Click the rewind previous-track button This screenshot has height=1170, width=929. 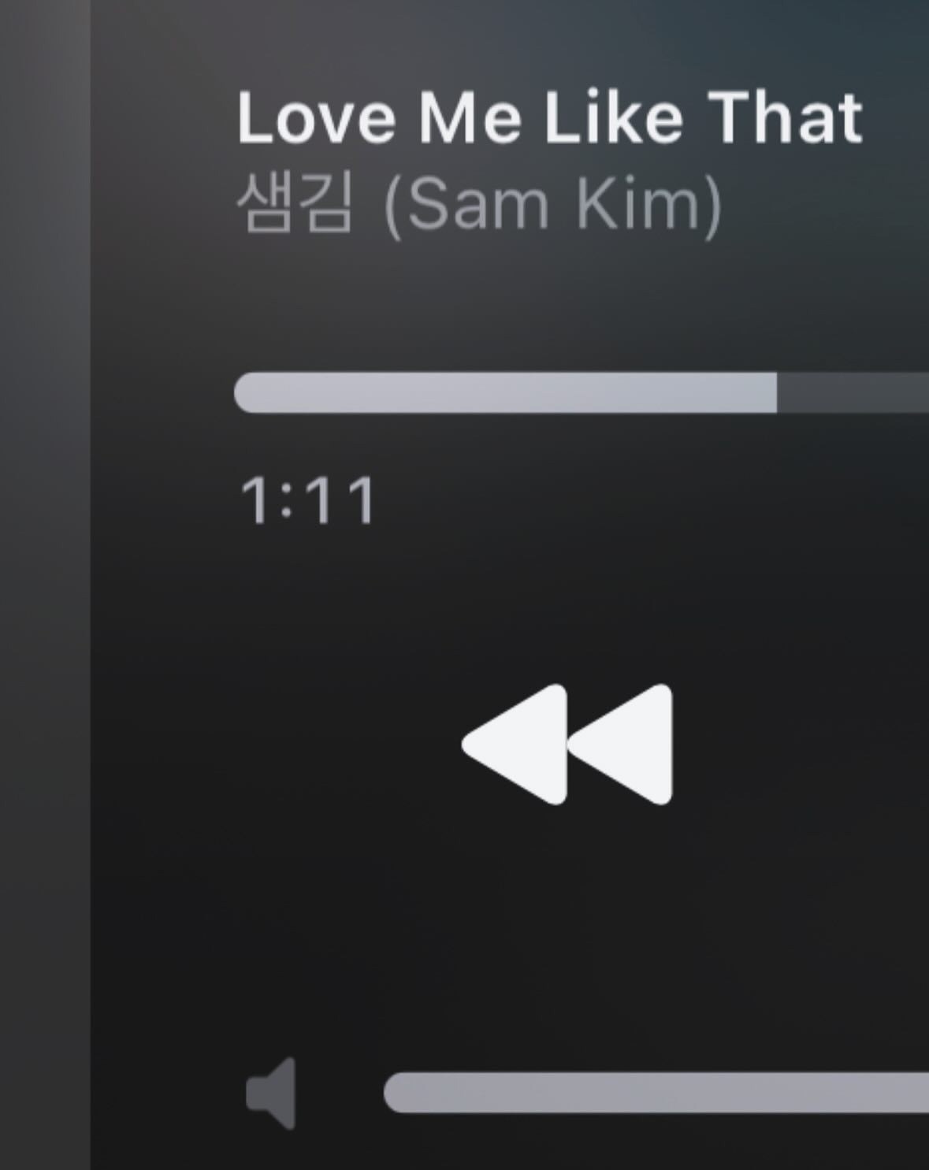567,744
